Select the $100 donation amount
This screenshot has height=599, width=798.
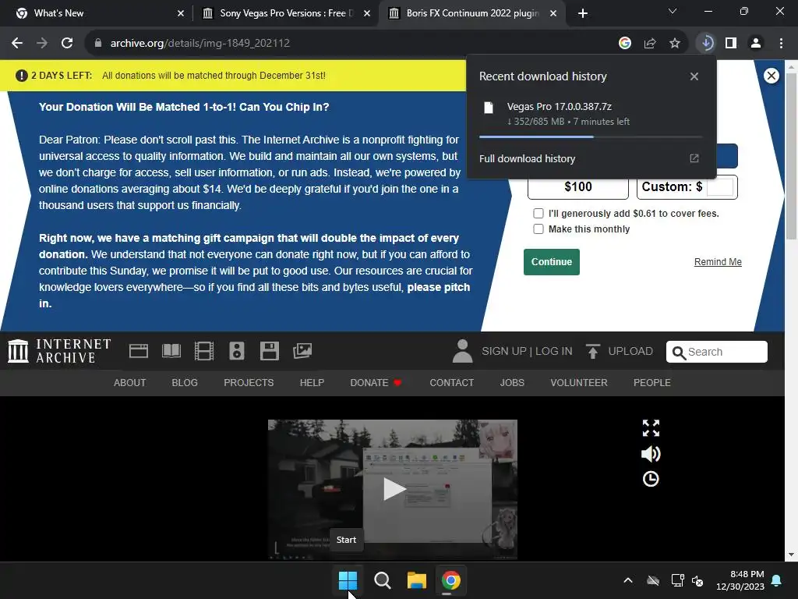pyautogui.click(x=578, y=187)
